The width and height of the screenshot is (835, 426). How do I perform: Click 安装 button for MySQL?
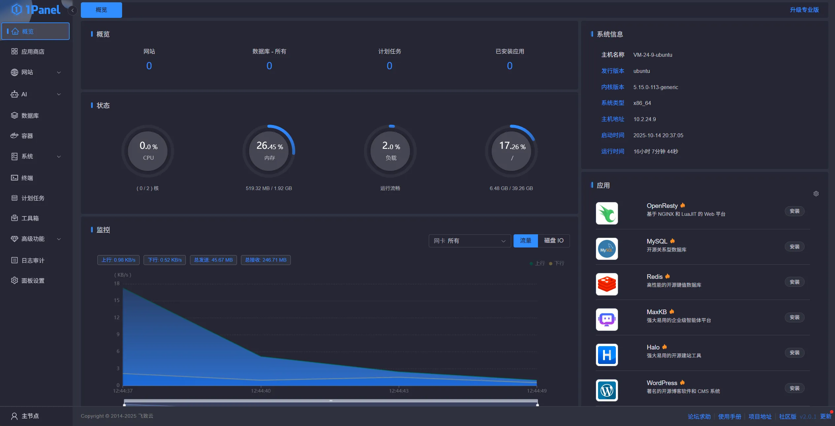click(x=794, y=246)
